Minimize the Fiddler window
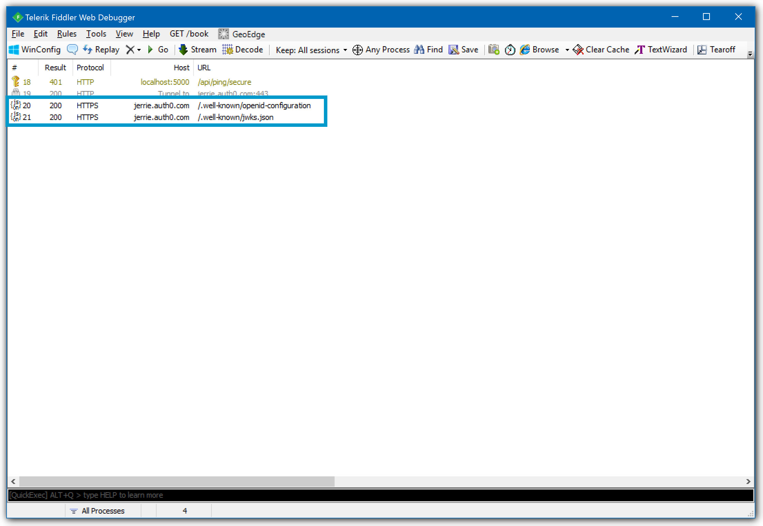 click(x=675, y=17)
